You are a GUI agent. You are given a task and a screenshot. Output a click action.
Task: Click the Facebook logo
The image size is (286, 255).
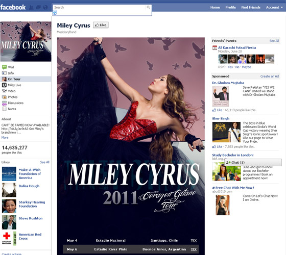[13, 7]
